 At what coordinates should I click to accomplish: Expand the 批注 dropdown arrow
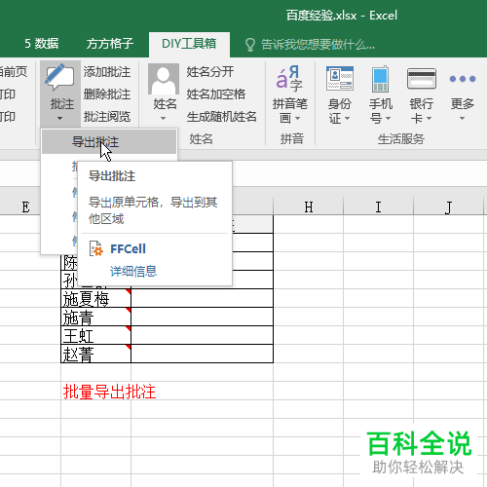(59, 119)
